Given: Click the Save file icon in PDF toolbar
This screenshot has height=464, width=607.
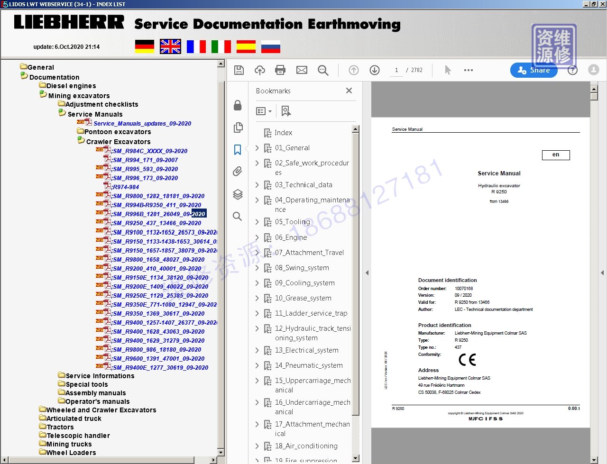Looking at the screenshot, I should point(239,70).
